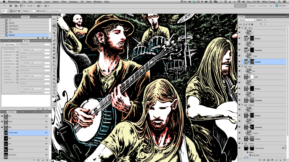Open CS Live menu button
The width and height of the screenshot is (289, 162).
281,6
